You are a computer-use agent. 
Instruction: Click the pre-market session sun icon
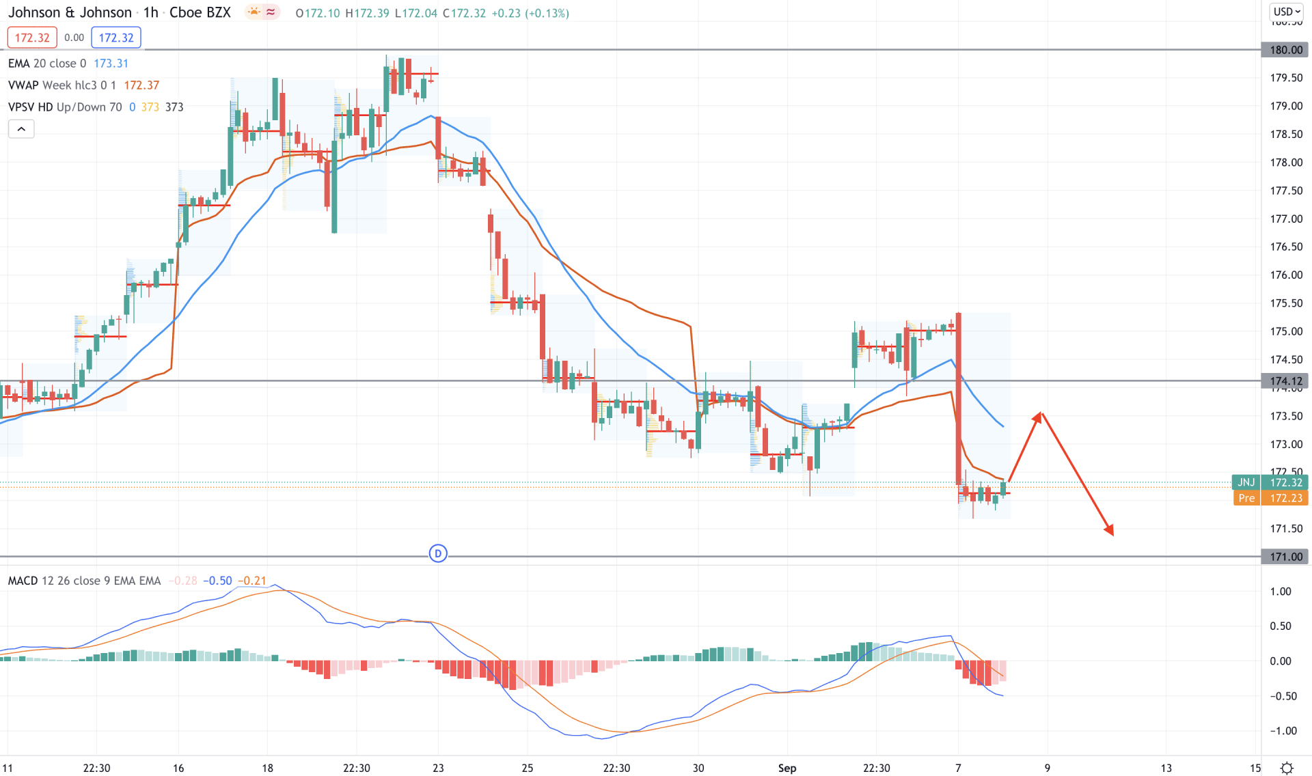[x=254, y=12]
